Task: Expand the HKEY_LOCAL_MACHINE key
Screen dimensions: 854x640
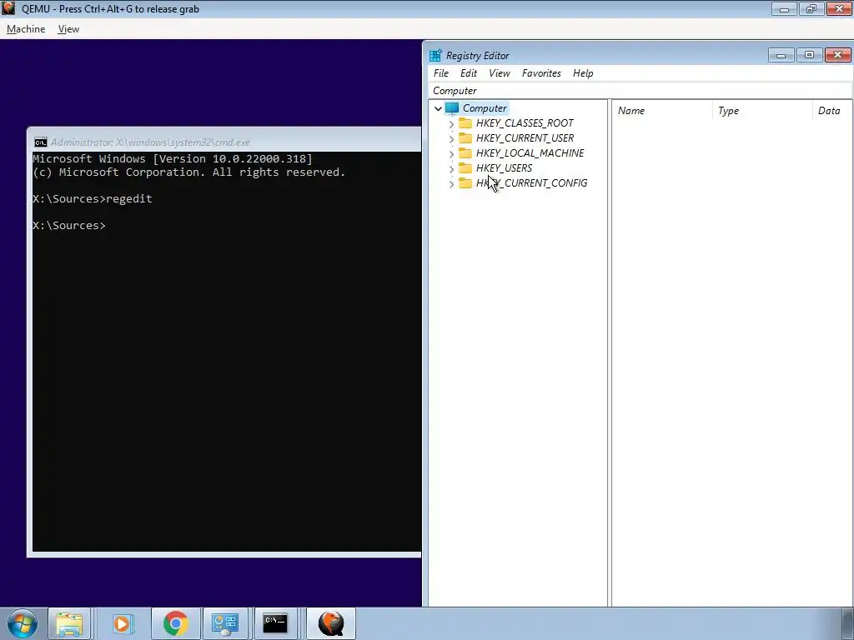Action: pos(451,154)
